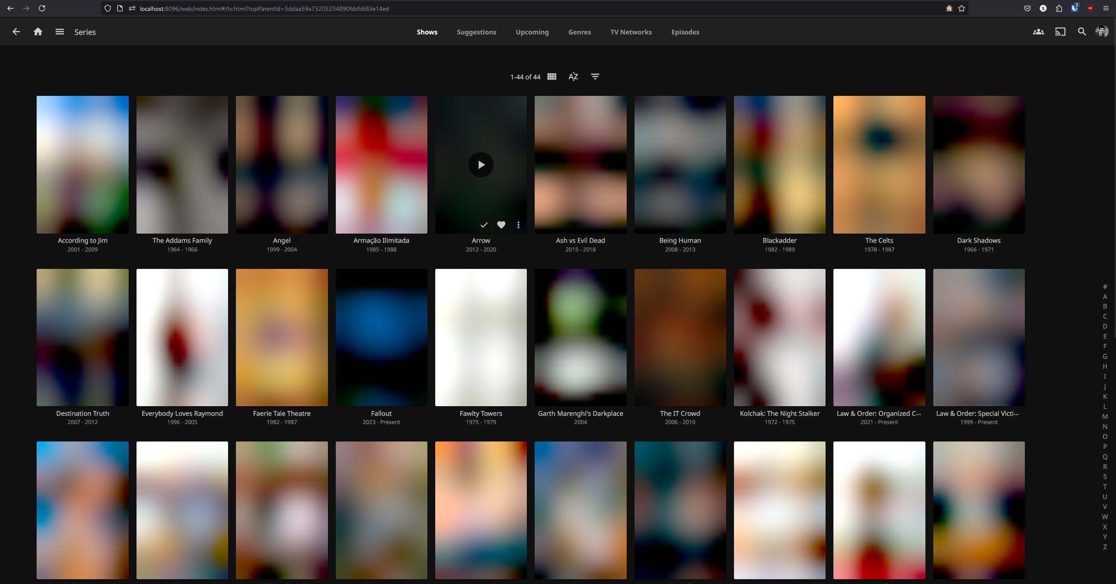Open the hamburger navigation menu
This screenshot has height=584, width=1116.
pyautogui.click(x=60, y=32)
